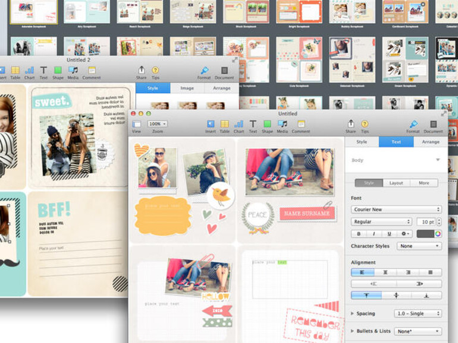Click Share icon in the Untitled 2 window

(142, 70)
